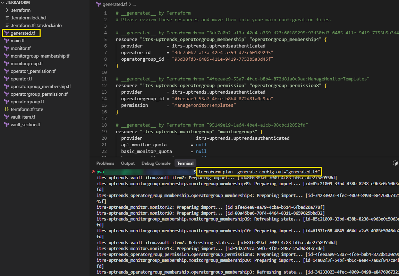This screenshot has width=399, height=276.
Task: Click the Terraform icon beside operator.tf
Action: click(6, 79)
